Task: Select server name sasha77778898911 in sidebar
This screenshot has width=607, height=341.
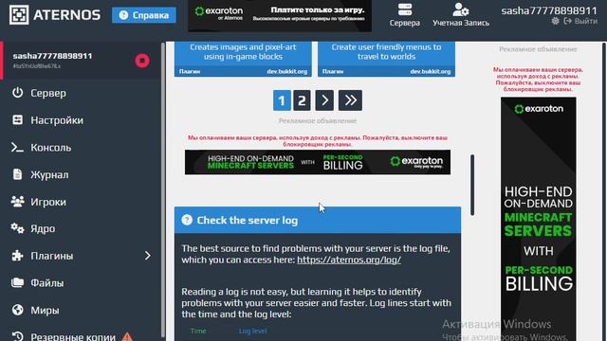Action: tap(52, 56)
